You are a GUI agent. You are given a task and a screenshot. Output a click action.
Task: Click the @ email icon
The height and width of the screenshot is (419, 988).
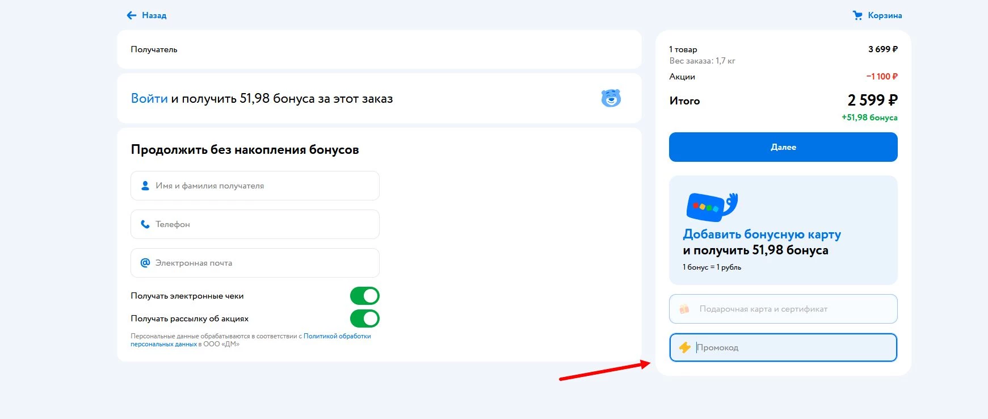145,262
